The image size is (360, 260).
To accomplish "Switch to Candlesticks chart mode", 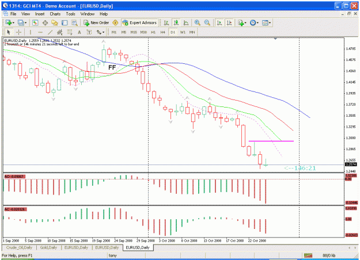I will click(176, 22).
